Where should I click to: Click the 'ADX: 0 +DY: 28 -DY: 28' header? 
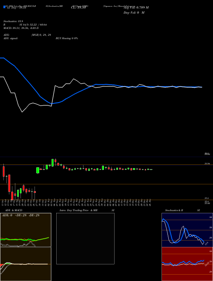pyautogui.click(x=20, y=215)
